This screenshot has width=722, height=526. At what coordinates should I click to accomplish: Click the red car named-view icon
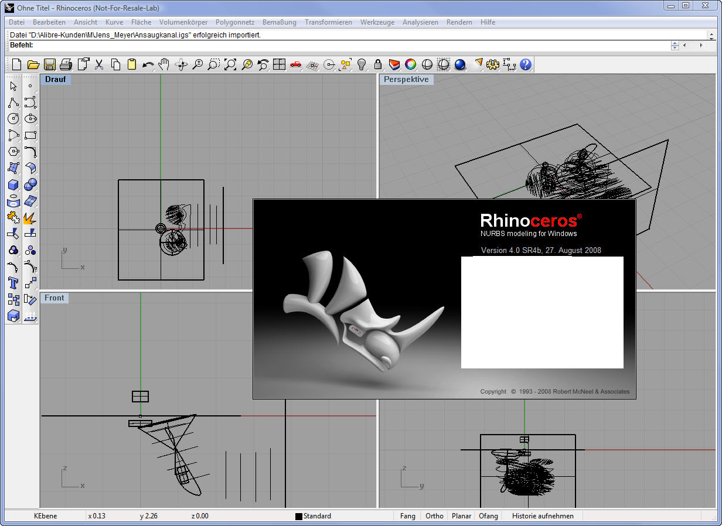click(295, 64)
